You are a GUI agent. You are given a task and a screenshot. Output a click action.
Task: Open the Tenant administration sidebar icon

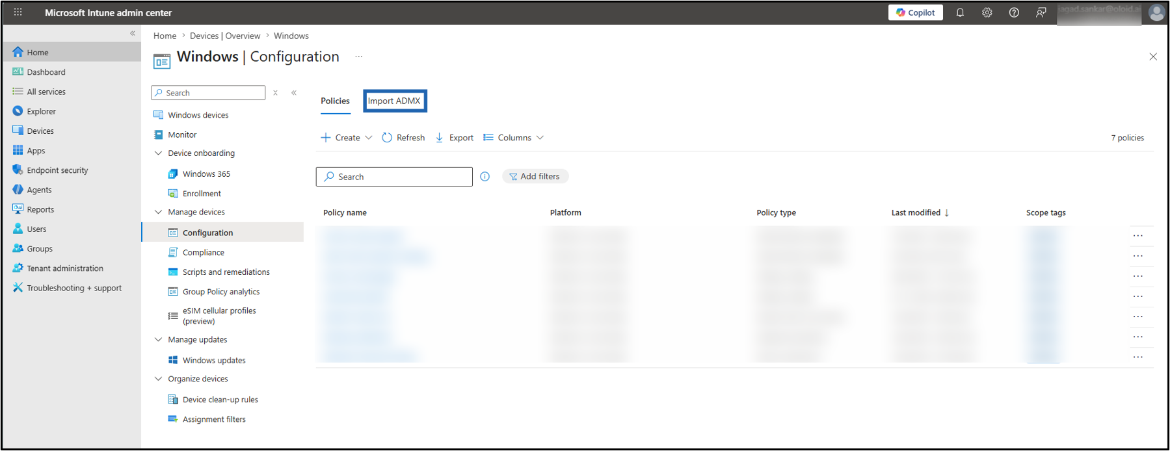pos(18,268)
